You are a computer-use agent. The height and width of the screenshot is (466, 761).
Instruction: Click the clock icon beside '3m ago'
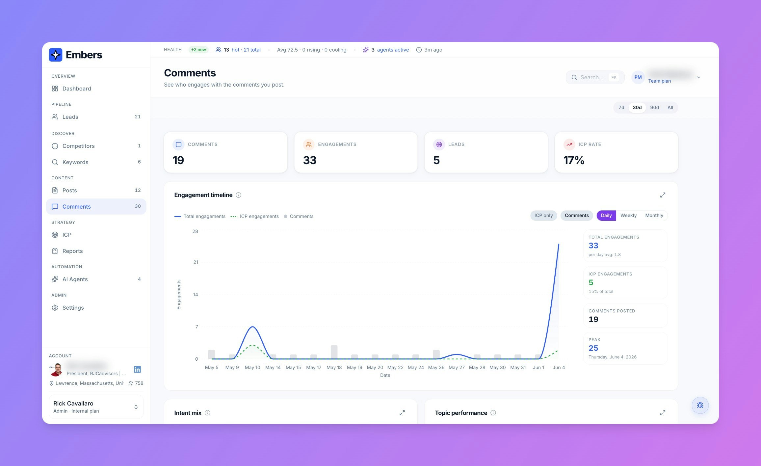(419, 50)
